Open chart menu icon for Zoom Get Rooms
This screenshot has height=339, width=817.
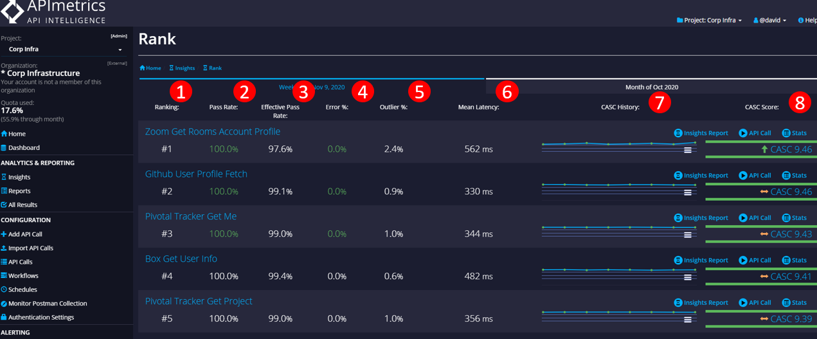688,150
